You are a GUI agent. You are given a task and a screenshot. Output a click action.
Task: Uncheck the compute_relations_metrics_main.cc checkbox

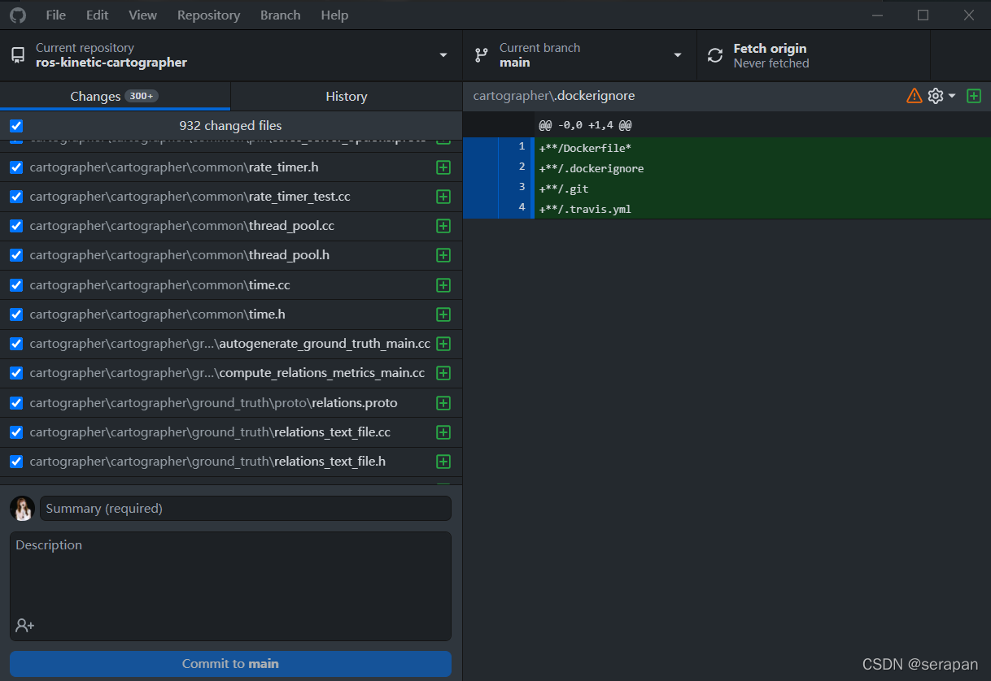coord(16,373)
